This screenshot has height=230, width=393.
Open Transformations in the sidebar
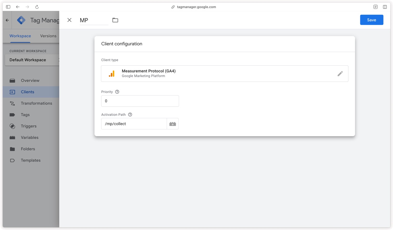click(x=31, y=103)
